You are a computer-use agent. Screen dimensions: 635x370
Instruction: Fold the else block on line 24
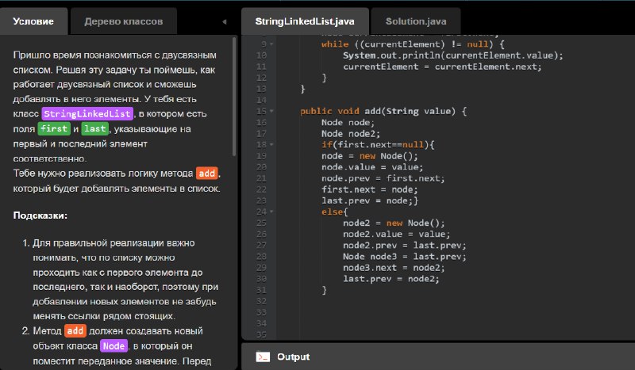[271, 212]
